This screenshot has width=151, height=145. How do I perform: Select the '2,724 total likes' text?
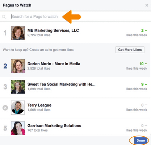[x=39, y=35]
